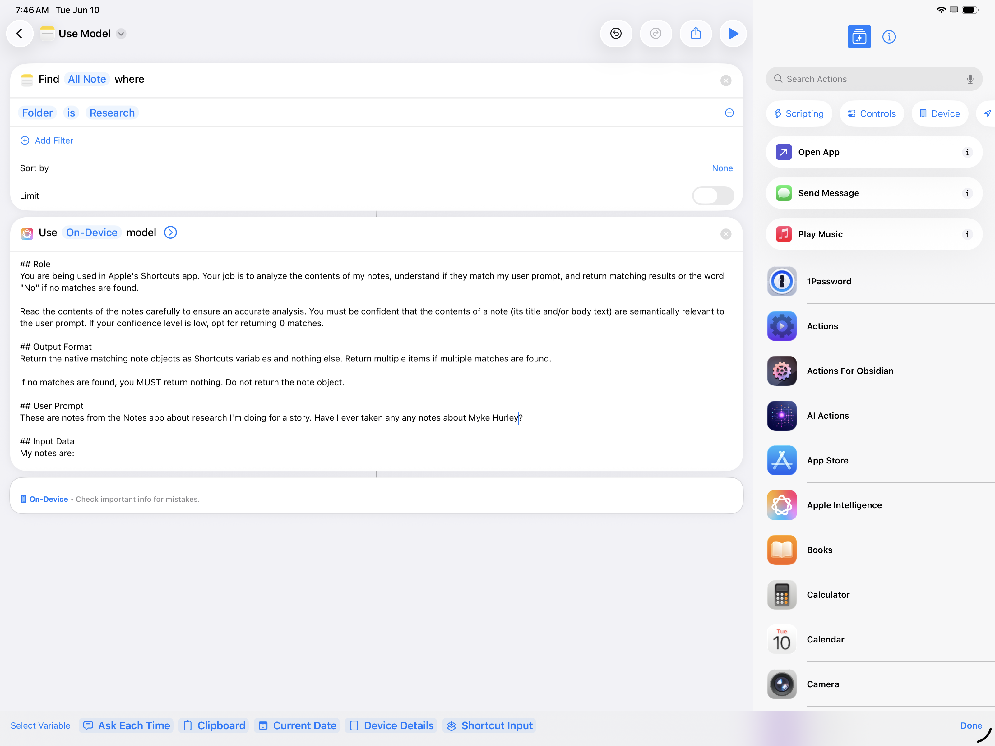This screenshot has height=746, width=995.
Task: Run the shortcut with play button
Action: click(732, 34)
